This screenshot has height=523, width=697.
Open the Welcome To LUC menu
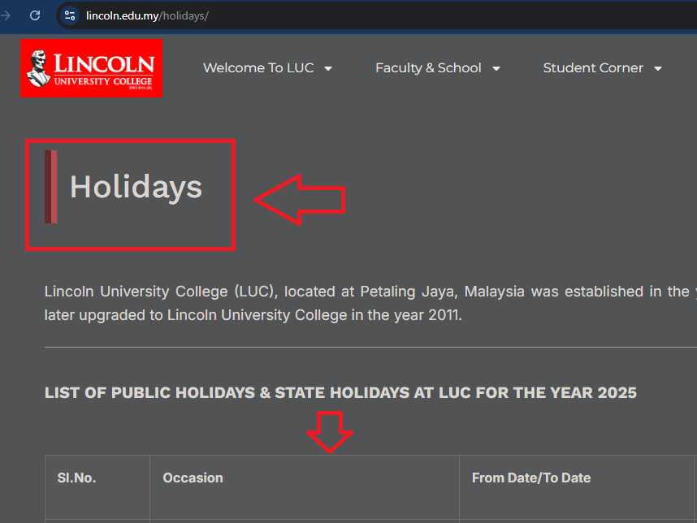tap(258, 68)
